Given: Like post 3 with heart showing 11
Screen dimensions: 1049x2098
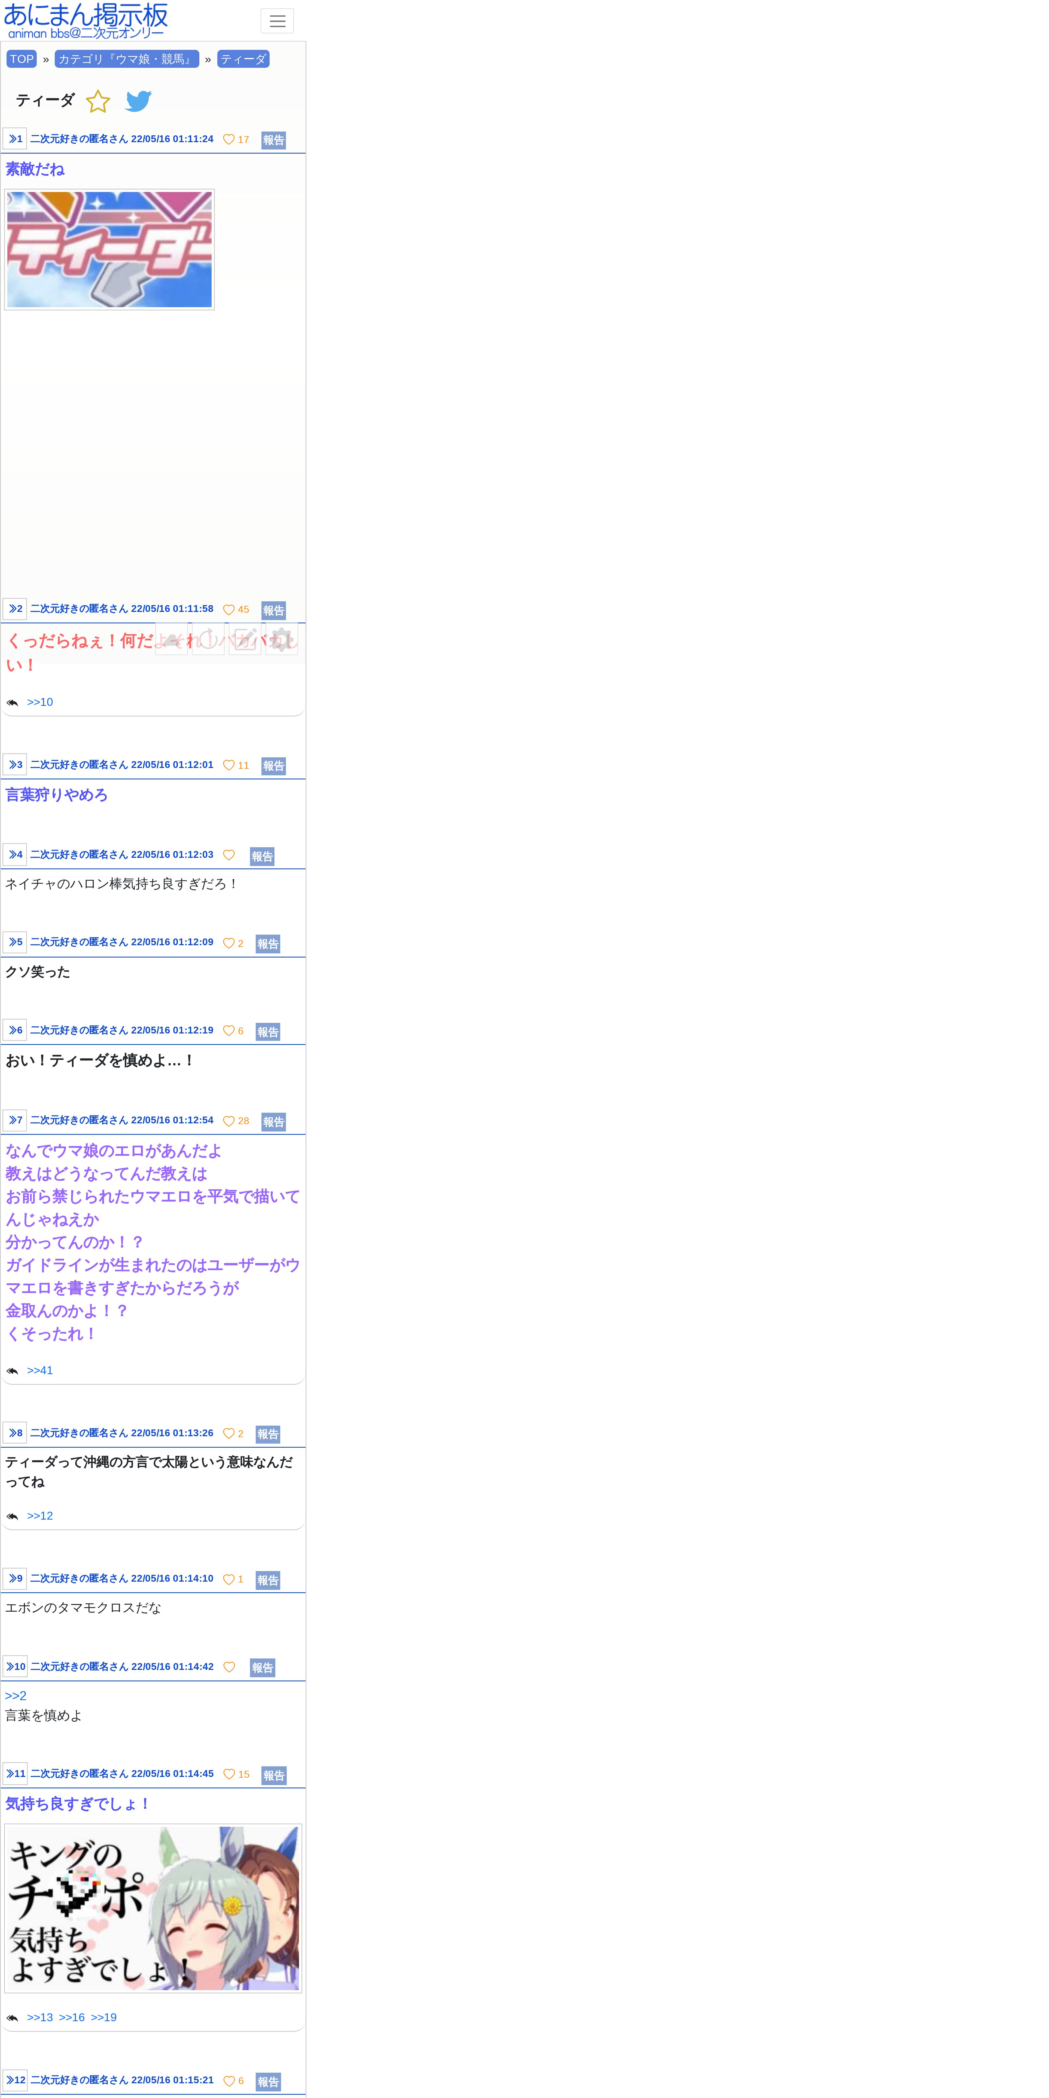Looking at the screenshot, I should [x=236, y=766].
